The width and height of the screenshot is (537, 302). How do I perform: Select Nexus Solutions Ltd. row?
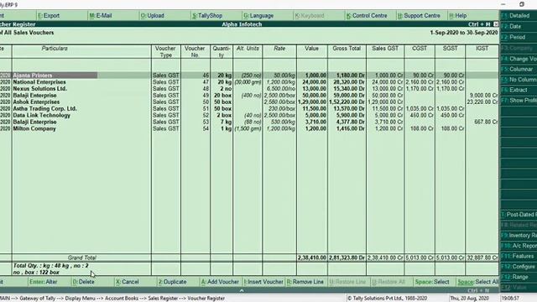(248, 89)
